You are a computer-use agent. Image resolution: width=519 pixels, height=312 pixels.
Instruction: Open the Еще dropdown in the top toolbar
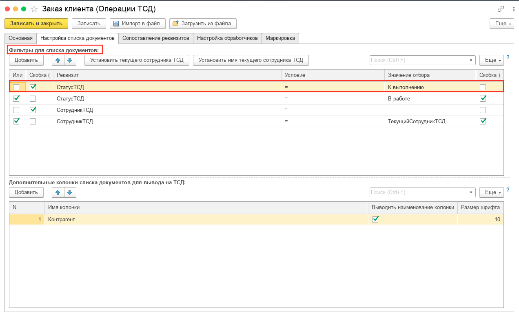coord(501,24)
